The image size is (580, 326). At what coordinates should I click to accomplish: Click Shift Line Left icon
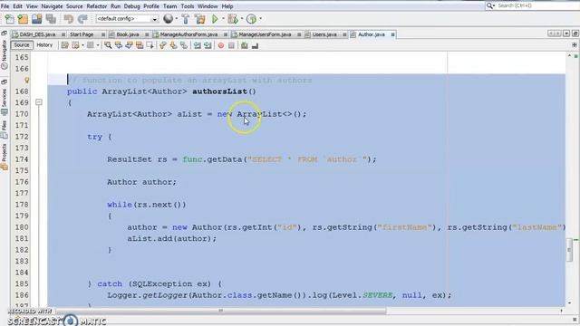[x=198, y=45]
